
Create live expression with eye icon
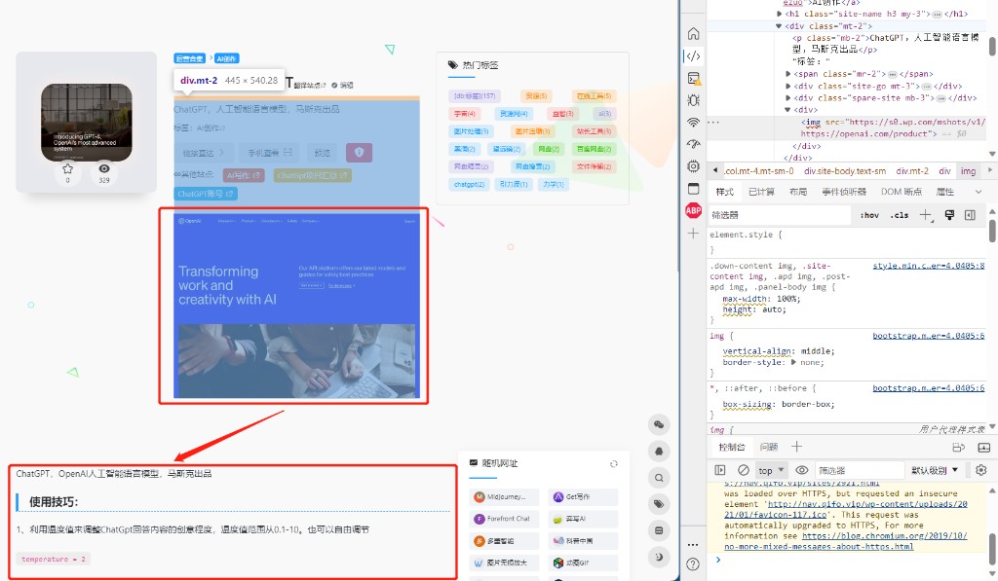point(802,470)
